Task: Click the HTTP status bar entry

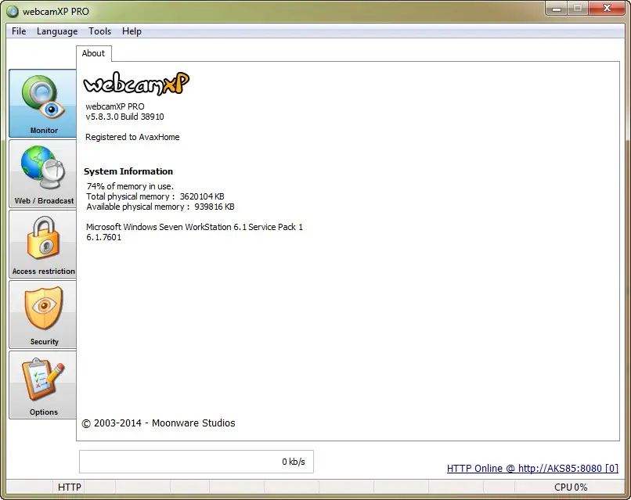Action: click(x=69, y=487)
